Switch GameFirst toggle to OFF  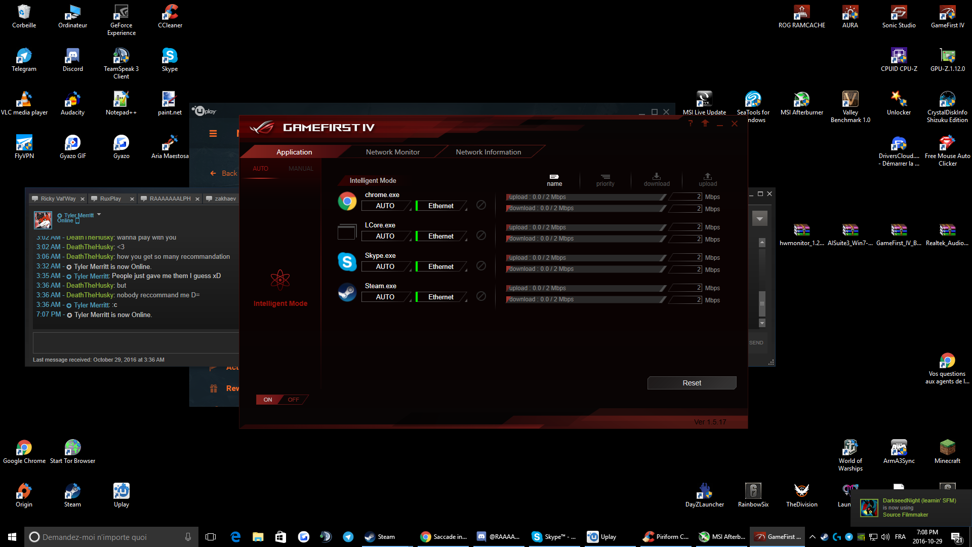[294, 400]
